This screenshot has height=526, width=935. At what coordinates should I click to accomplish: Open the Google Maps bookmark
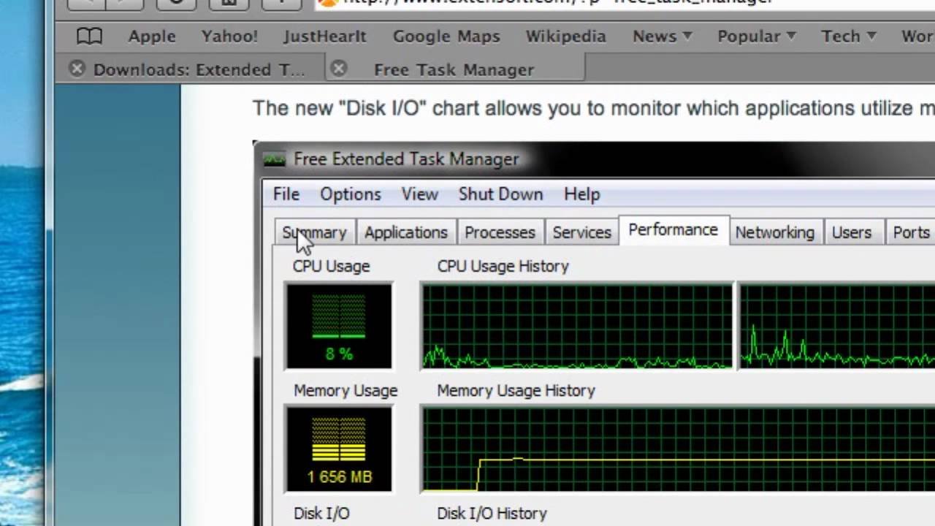pyautogui.click(x=446, y=36)
